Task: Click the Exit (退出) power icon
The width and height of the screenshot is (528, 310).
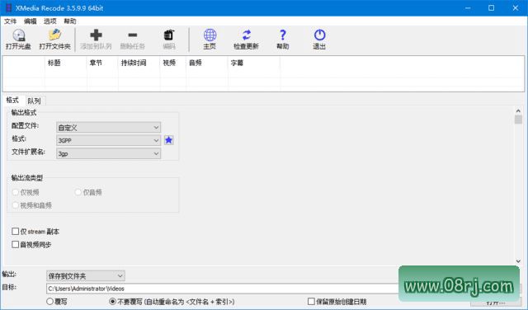Action: coord(319,35)
